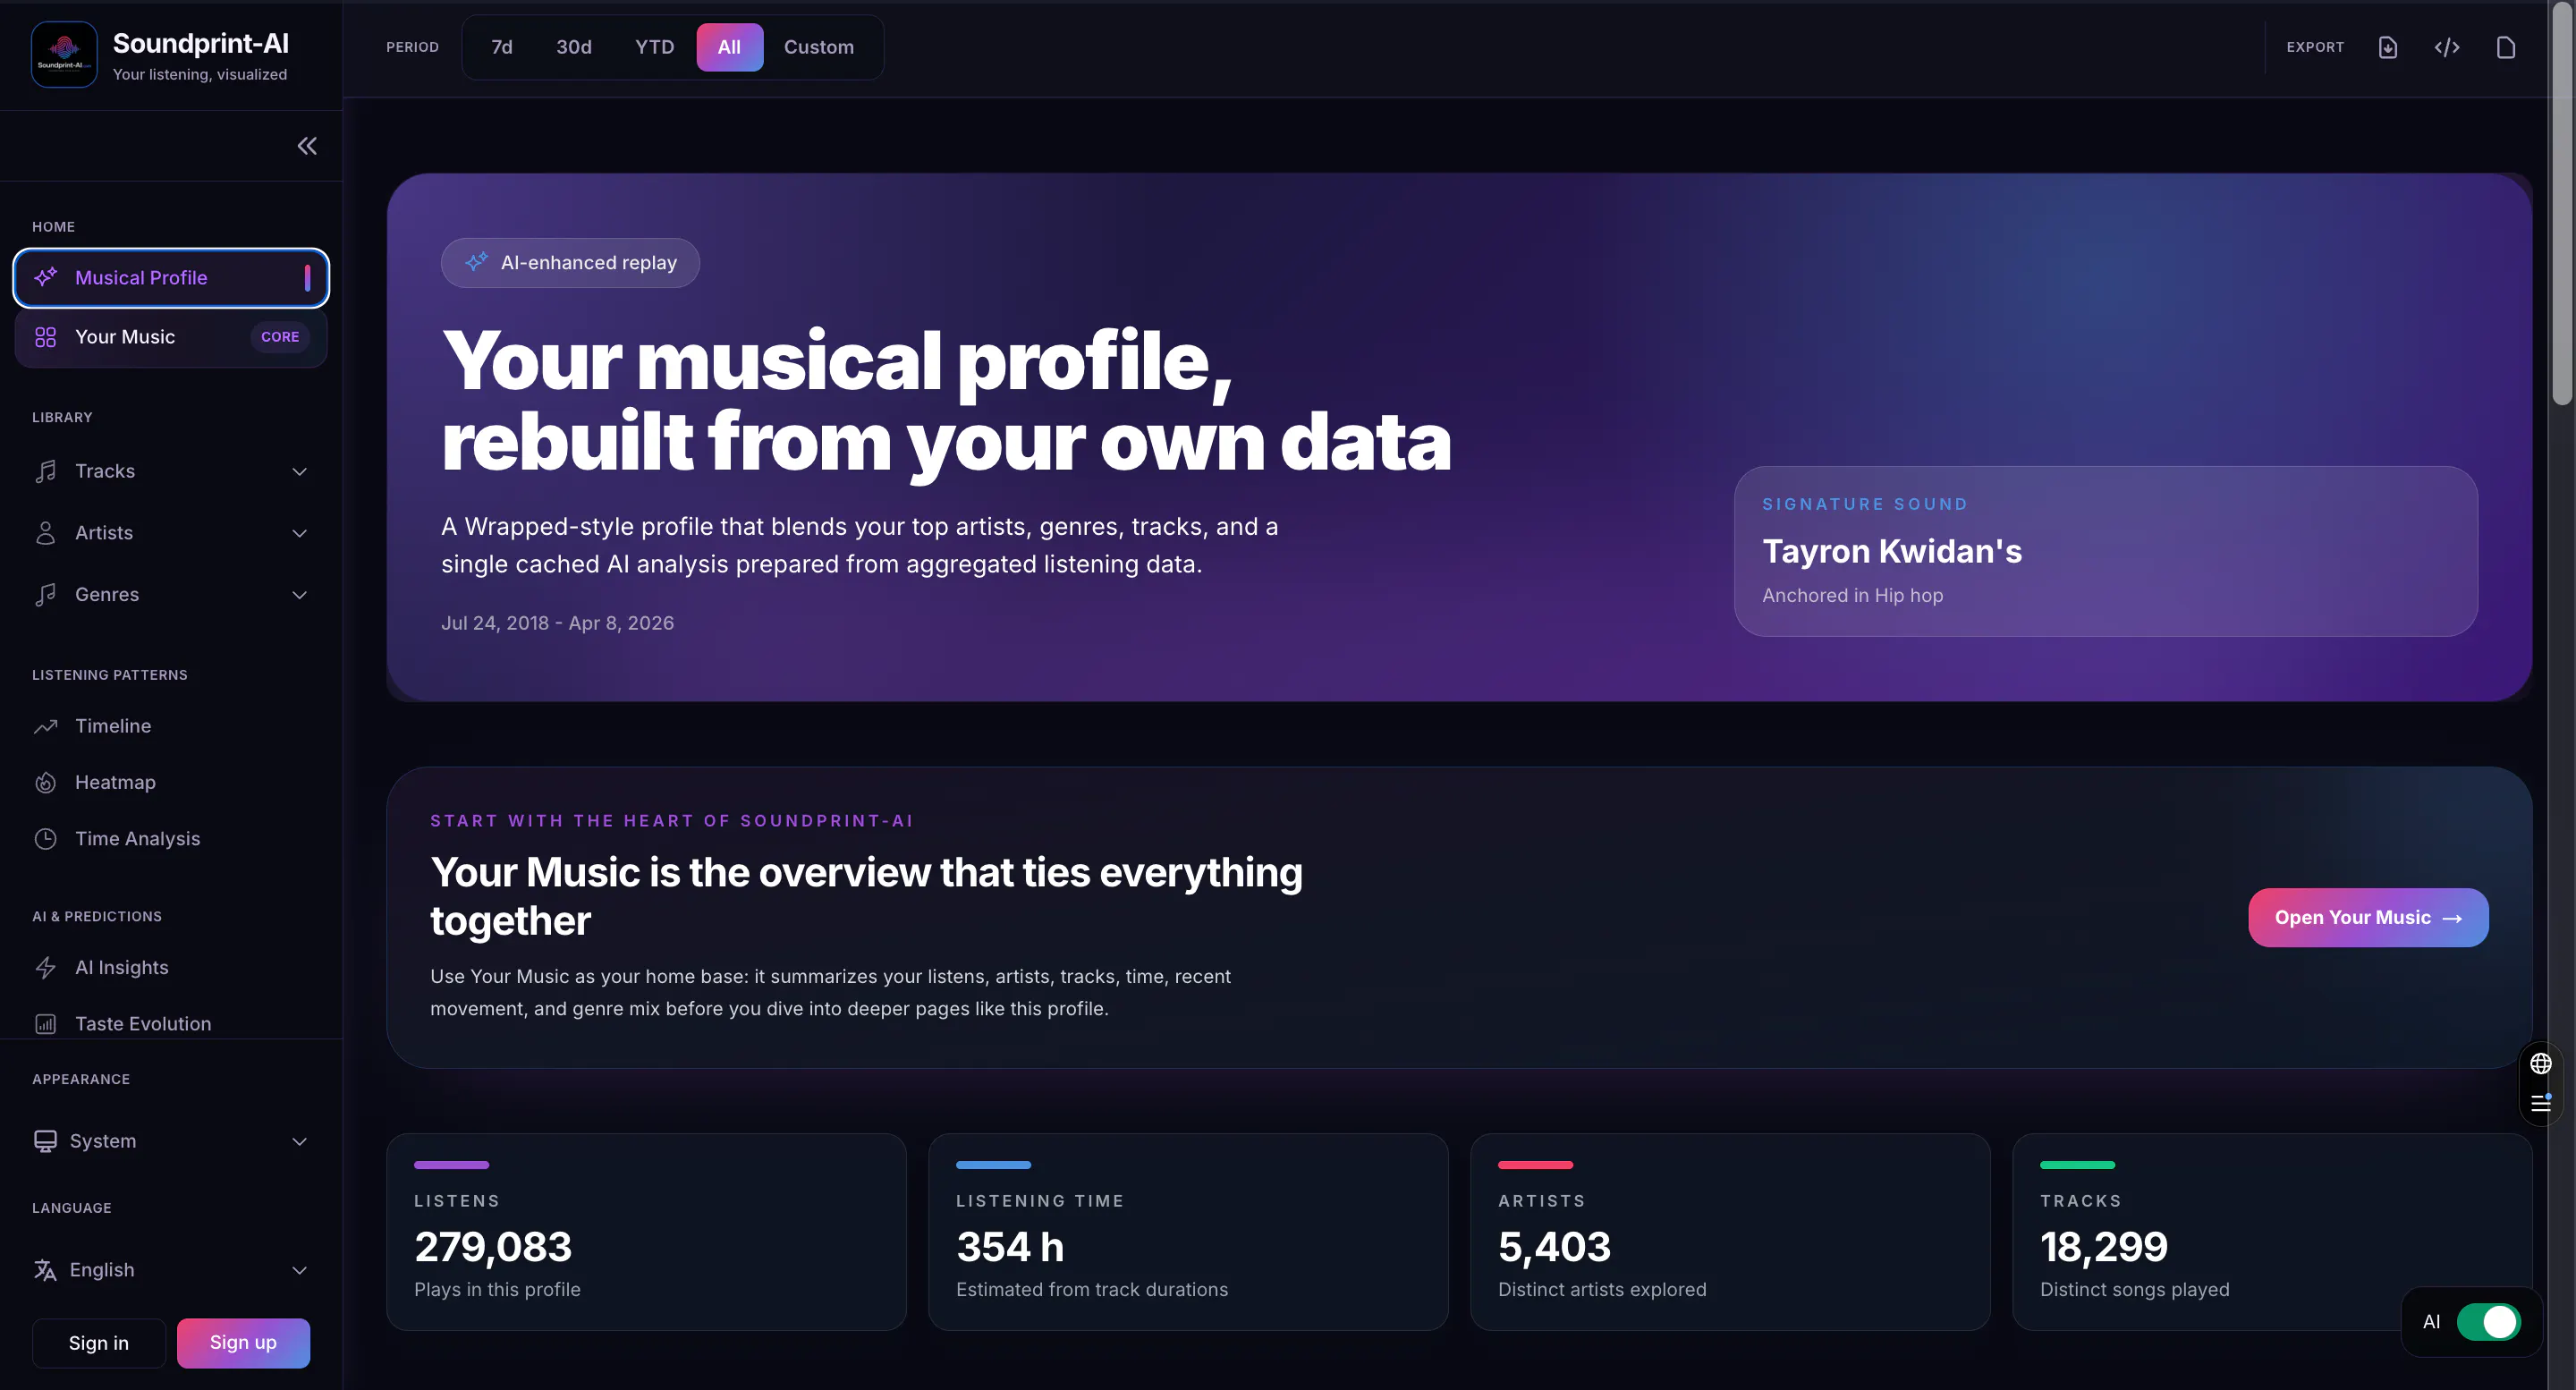2576x1390 pixels.
Task: Go to Heatmap page
Action: pos(171,783)
